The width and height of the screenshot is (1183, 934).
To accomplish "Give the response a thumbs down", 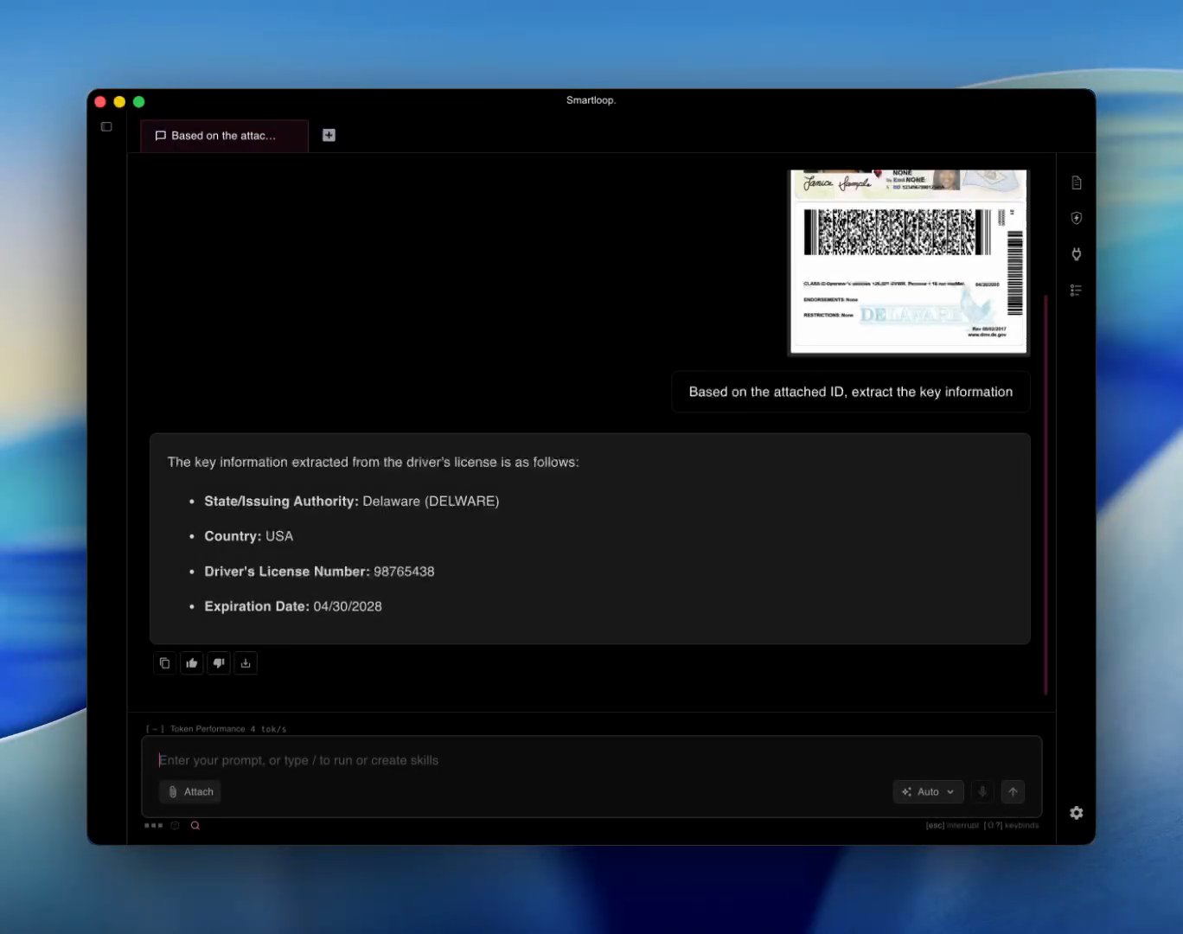I will click(x=219, y=663).
